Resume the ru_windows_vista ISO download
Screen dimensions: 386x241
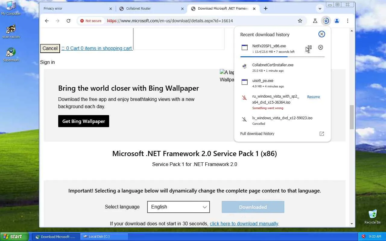[314, 97]
